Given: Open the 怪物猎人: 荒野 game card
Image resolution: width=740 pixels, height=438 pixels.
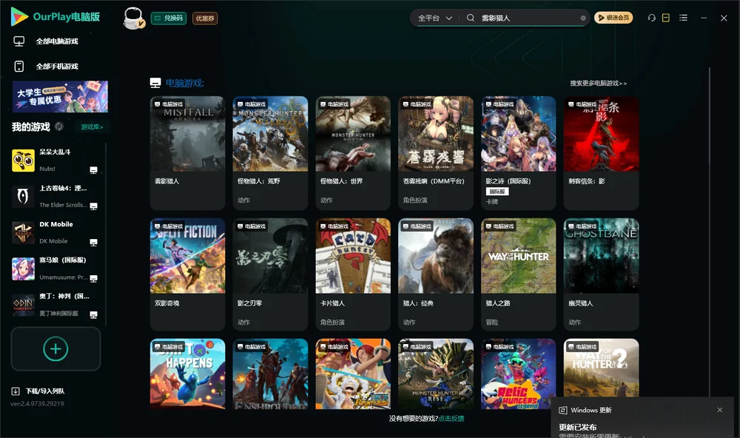Looking at the screenshot, I should (x=270, y=153).
